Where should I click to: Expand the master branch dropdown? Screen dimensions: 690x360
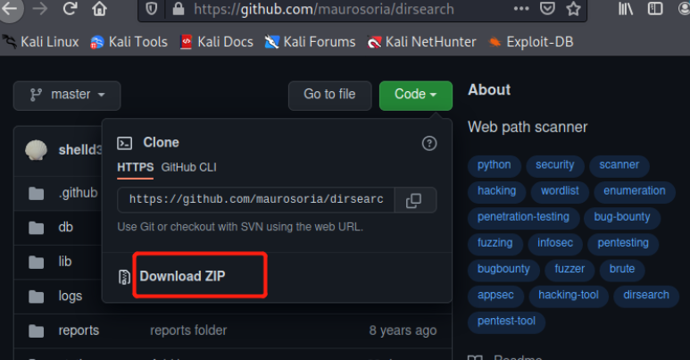click(67, 96)
